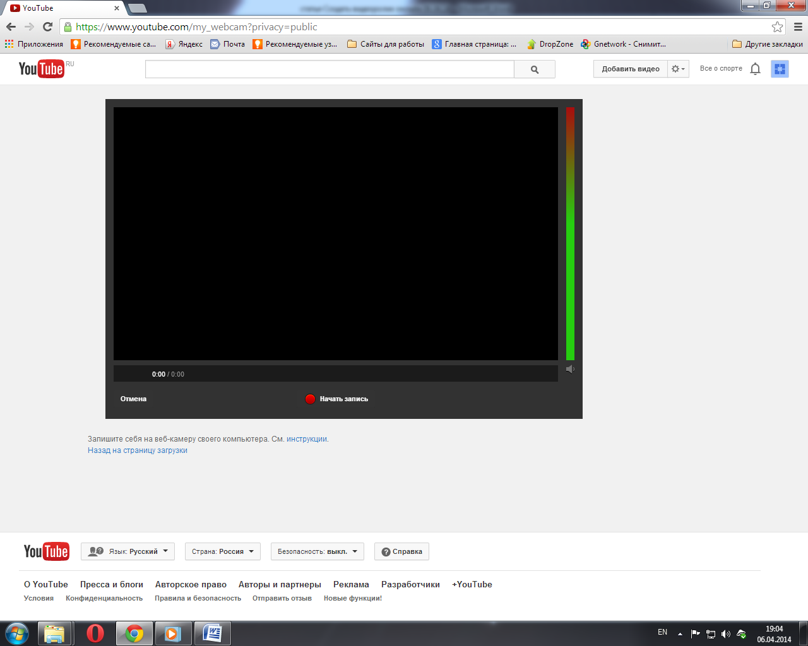Click the EN language indicator

(662, 632)
